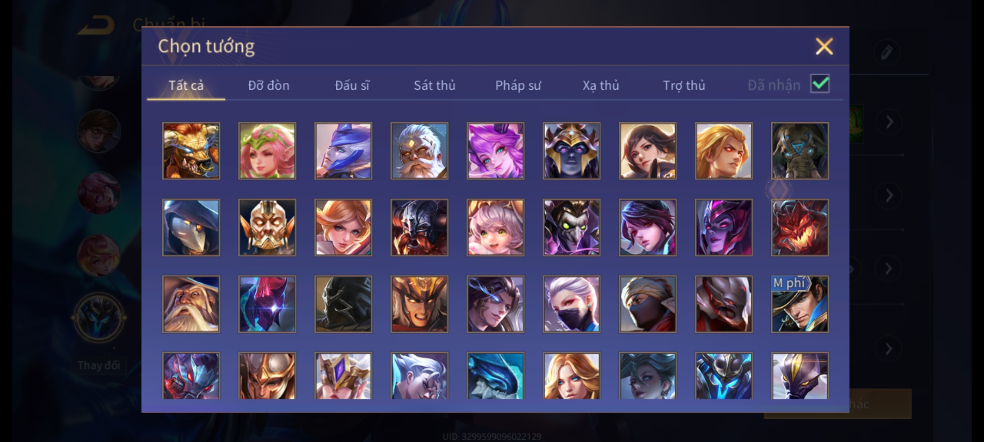Image resolution: width=984 pixels, height=442 pixels.
Task: Choose the white-bearded old man hero with gold forehead gem
Action: pos(419,151)
